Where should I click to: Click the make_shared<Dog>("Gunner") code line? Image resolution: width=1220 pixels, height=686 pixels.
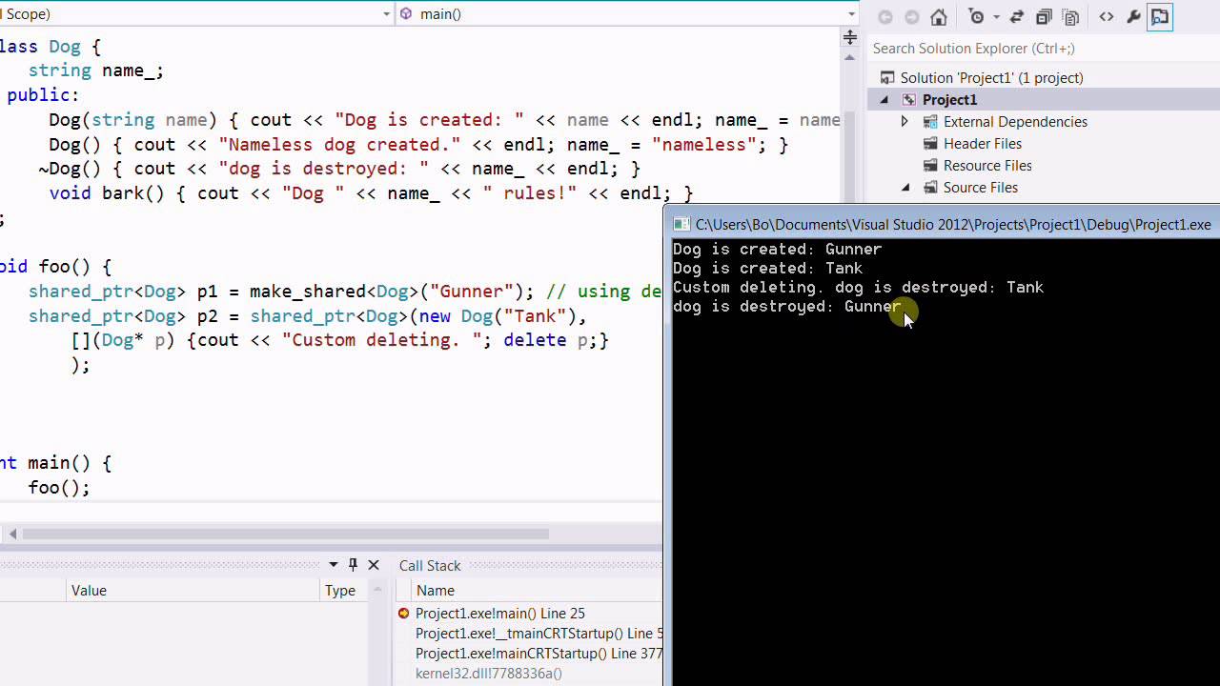343,291
